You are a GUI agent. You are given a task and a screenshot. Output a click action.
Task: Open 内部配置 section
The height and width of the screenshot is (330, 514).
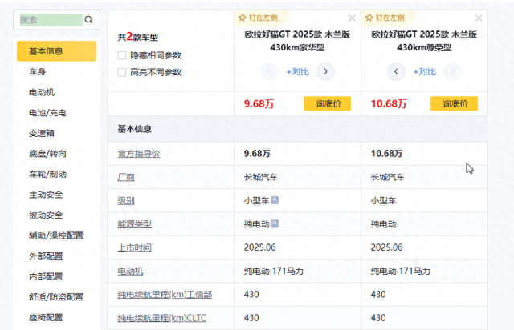click(x=46, y=276)
